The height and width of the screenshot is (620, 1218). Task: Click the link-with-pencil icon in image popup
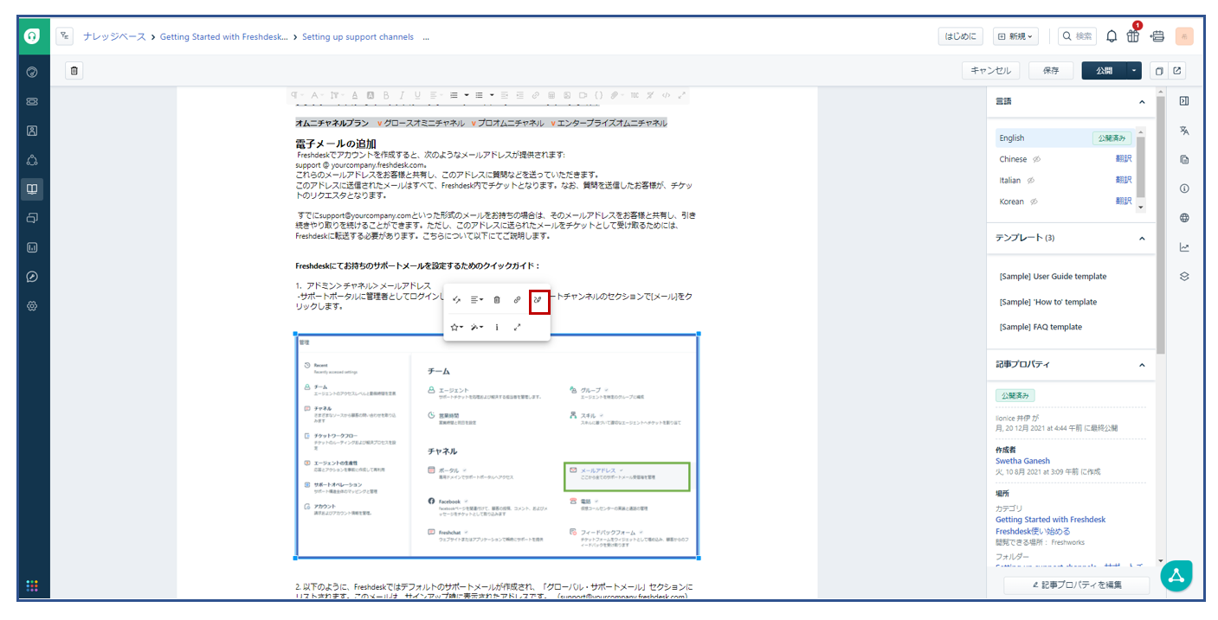pyautogui.click(x=538, y=300)
